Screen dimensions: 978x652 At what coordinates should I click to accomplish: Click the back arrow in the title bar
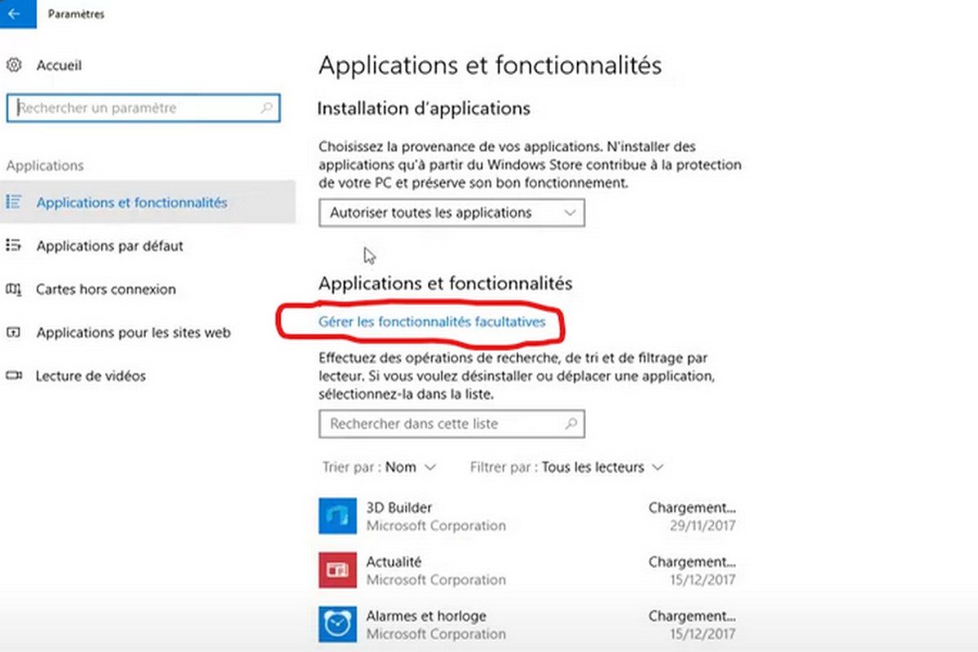(14, 14)
